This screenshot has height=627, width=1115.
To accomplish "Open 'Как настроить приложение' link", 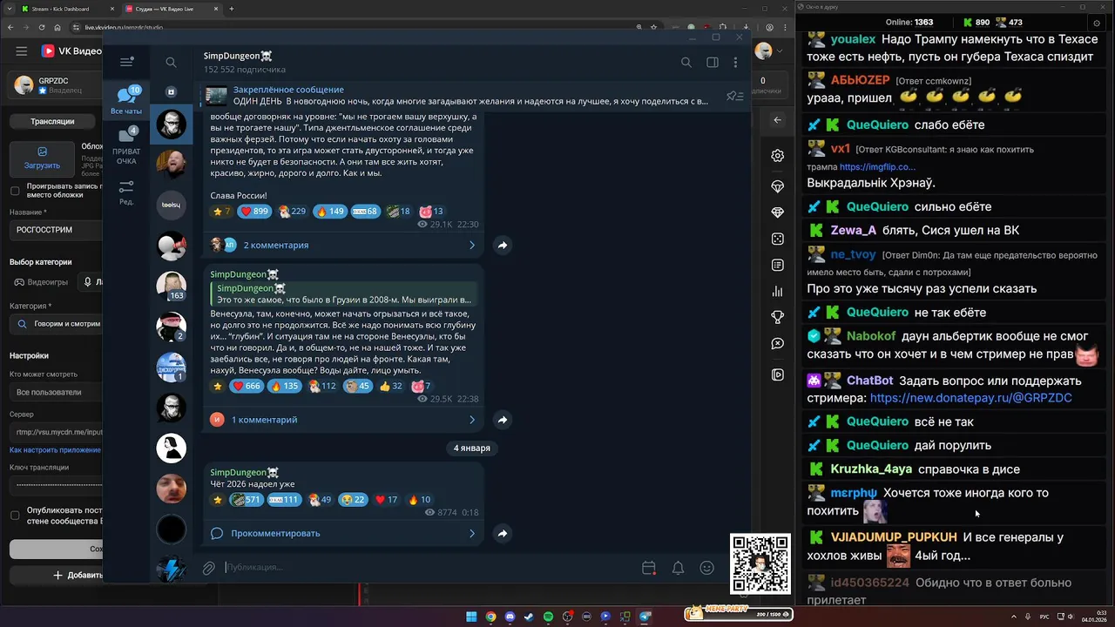I will coord(55,450).
